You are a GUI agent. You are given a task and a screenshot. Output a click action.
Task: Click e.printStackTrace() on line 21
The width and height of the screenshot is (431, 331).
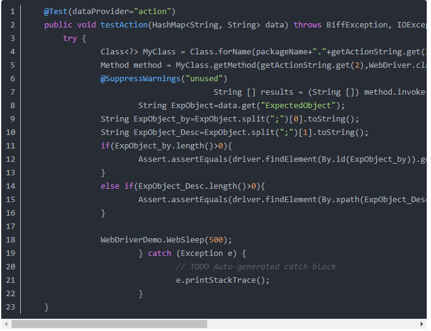pos(221,280)
